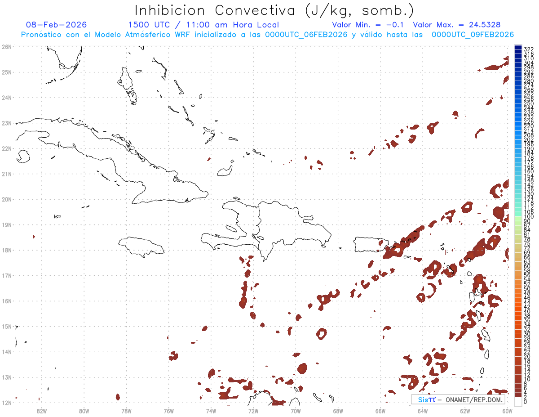Click the 78W longitude label
This screenshot has width=539, height=417.
[126, 411]
